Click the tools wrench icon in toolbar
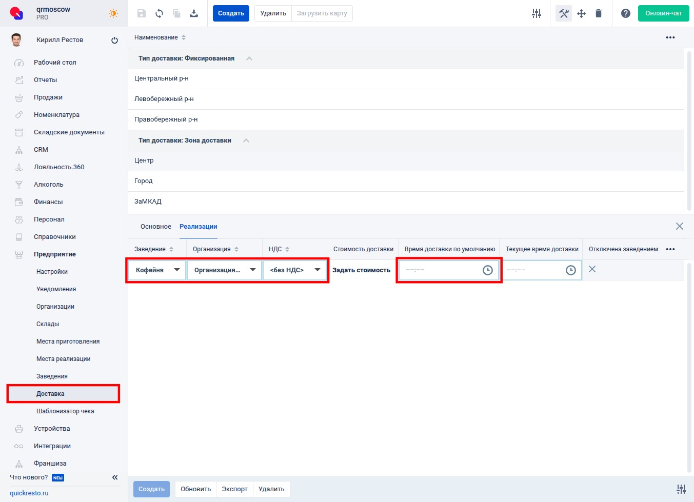 (564, 13)
